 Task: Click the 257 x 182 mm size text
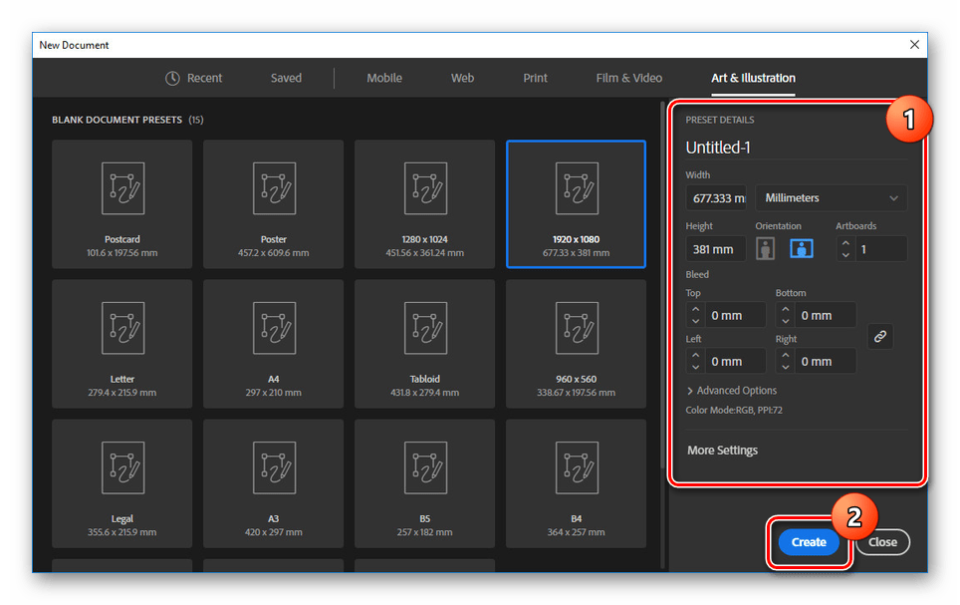pyautogui.click(x=425, y=532)
